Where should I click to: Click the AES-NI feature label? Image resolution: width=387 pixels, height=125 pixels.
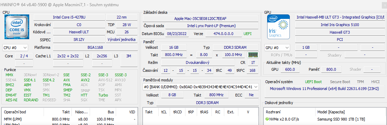pyautogui.click(x=11, y=100)
